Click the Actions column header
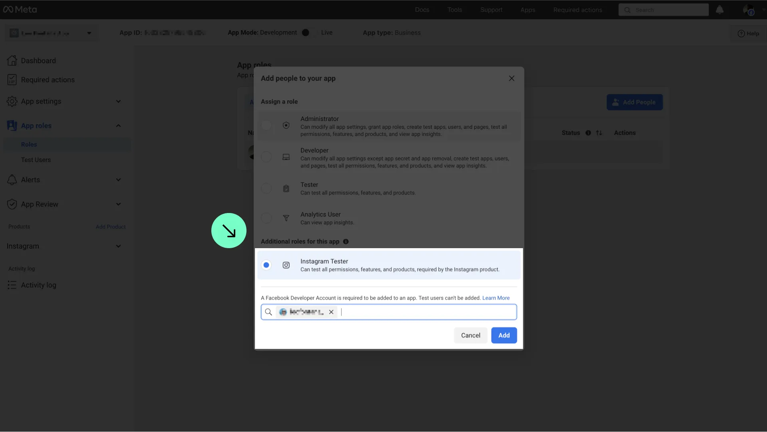 (x=624, y=133)
